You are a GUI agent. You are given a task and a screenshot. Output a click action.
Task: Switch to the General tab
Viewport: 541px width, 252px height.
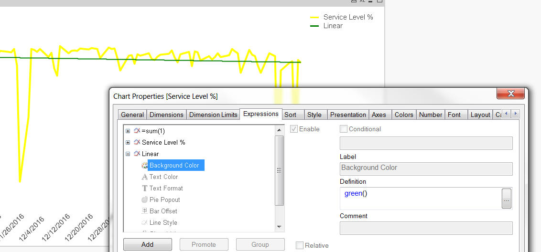pos(132,115)
